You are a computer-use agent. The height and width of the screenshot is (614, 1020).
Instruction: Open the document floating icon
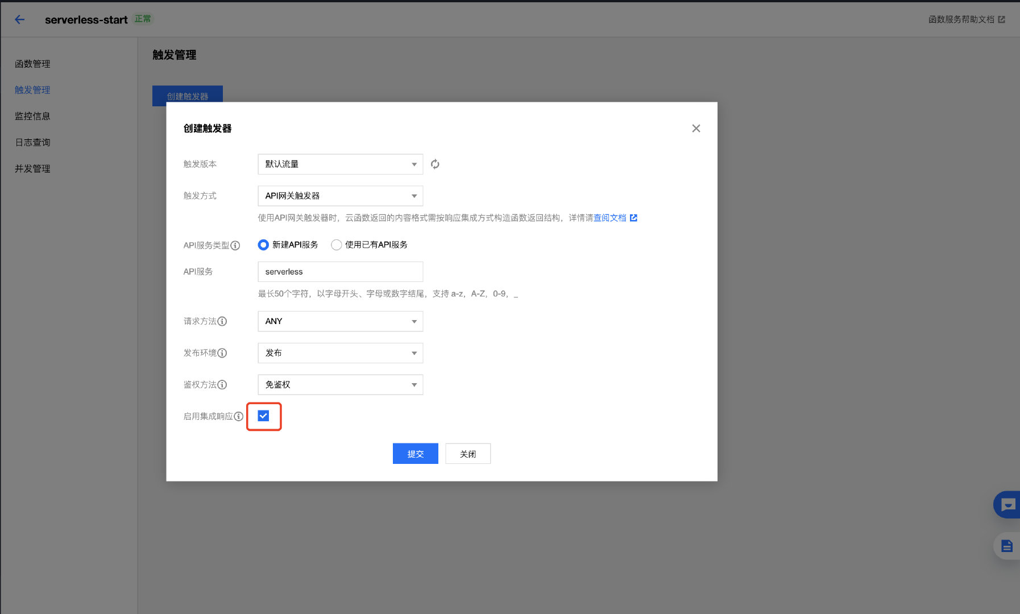coord(1006,546)
